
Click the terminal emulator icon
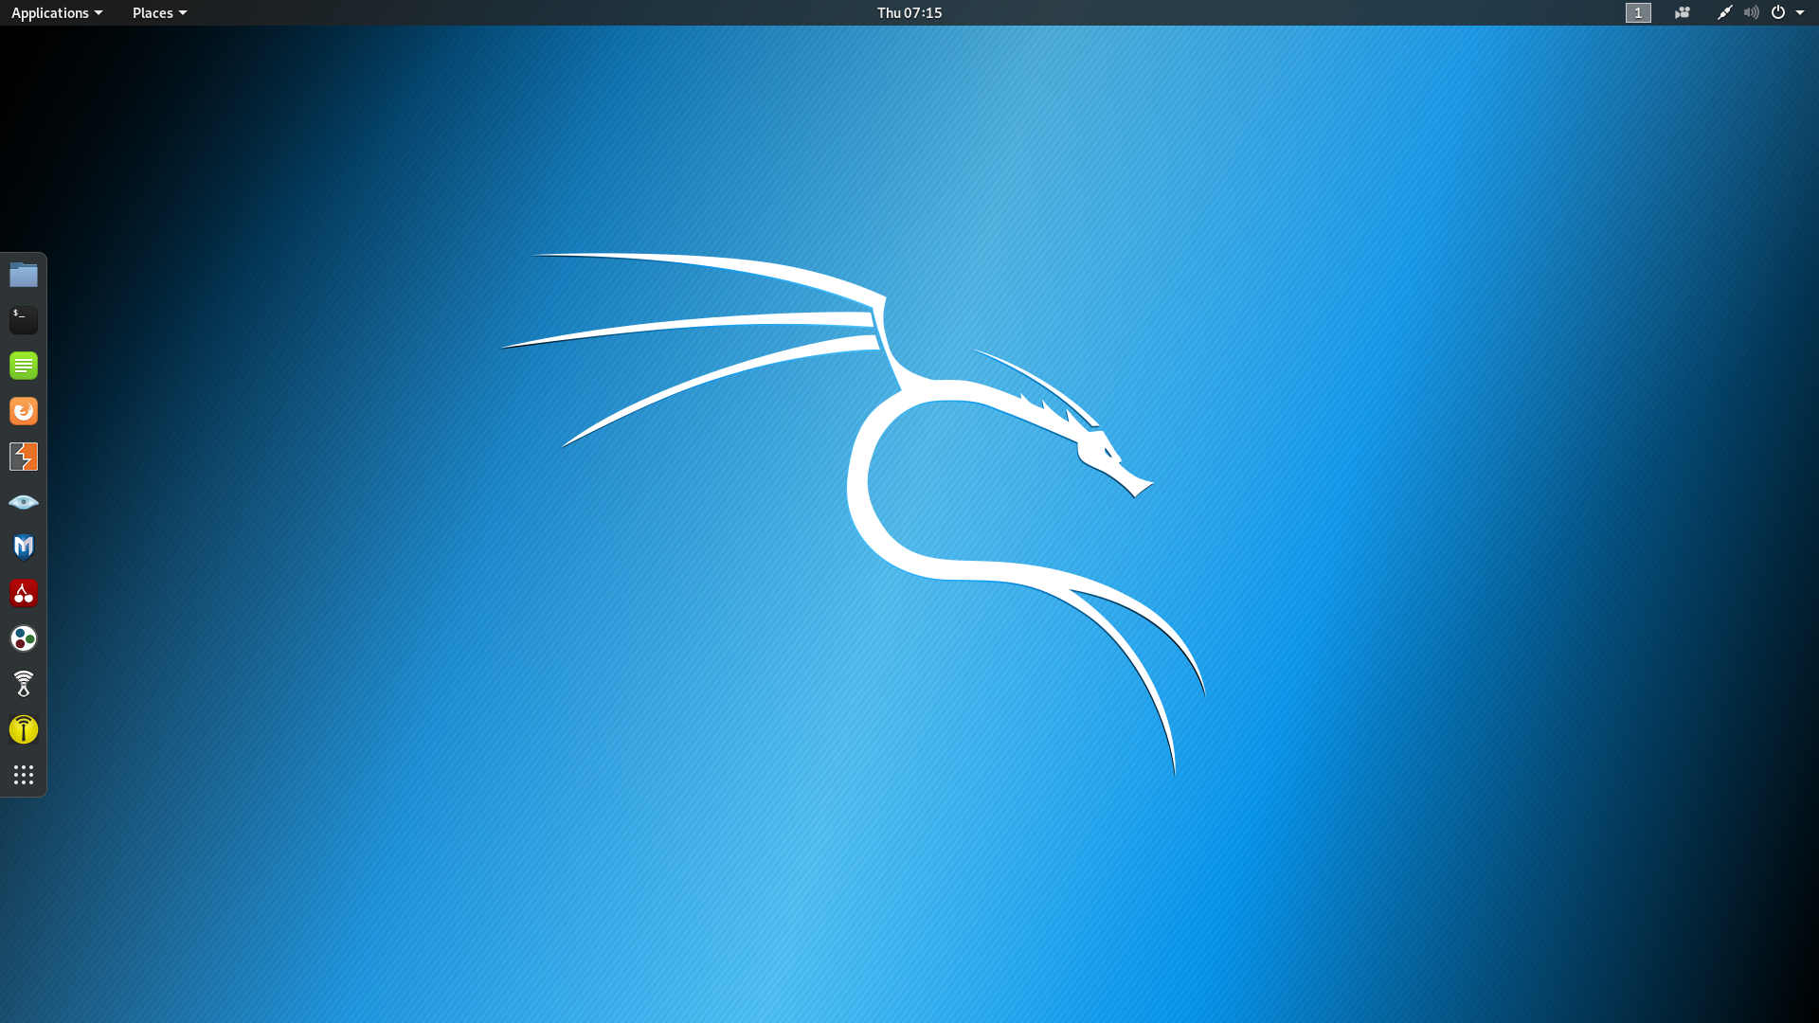tap(23, 318)
